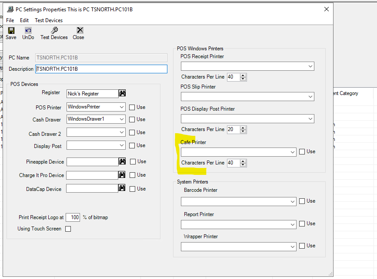This screenshot has height=279, width=377.
Task: Click the window resize grip corner
Action: 330,274
